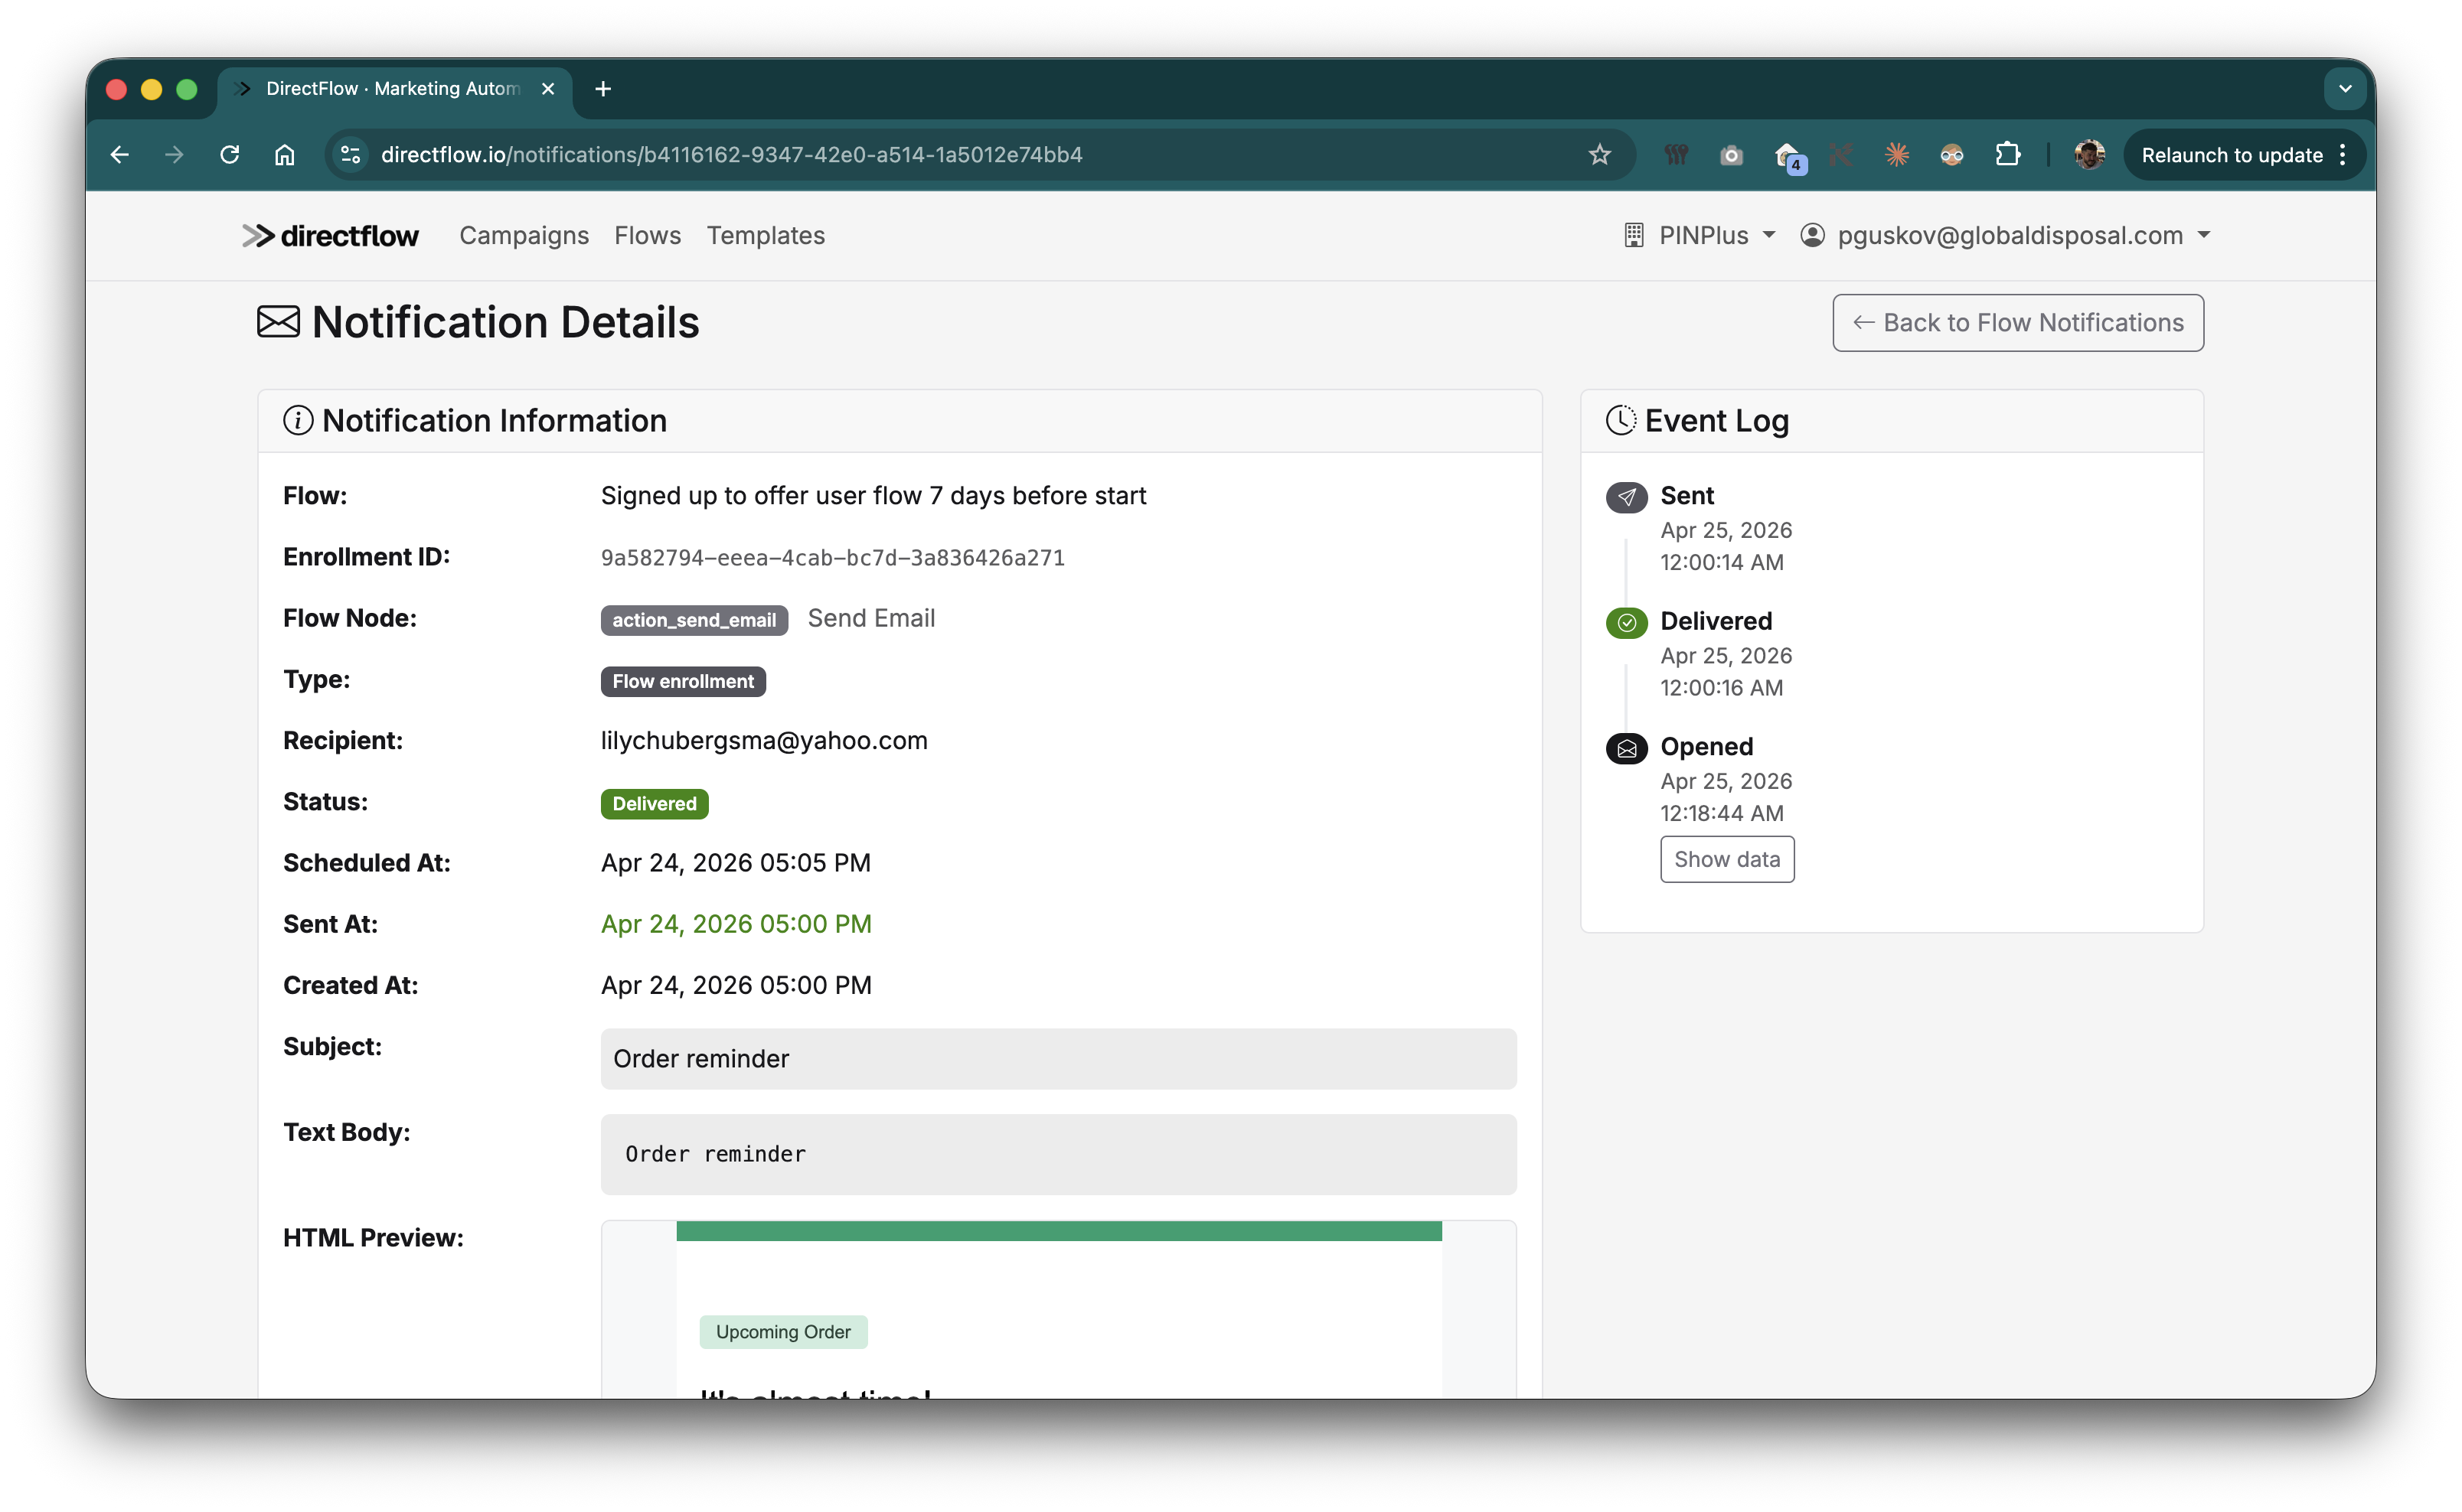Click the envelope icon beside Notification Details
Screen dimensions: 2462x1512
click(278, 322)
